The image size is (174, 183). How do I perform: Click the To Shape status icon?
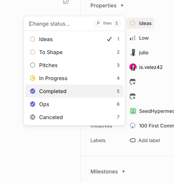pos(33,52)
